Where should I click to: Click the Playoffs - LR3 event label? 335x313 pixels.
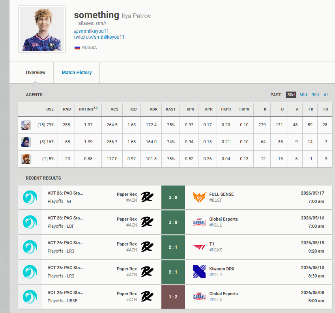pos(61,251)
